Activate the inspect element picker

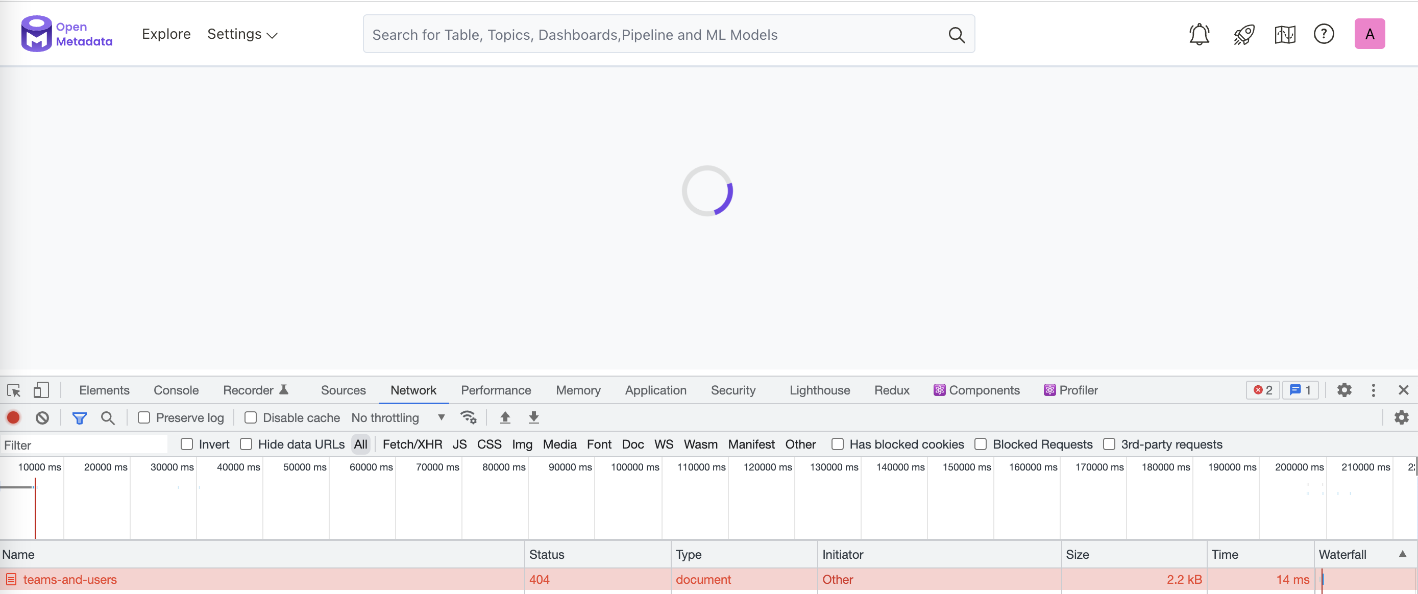tap(14, 390)
